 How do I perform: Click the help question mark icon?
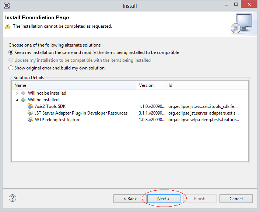(x=13, y=198)
